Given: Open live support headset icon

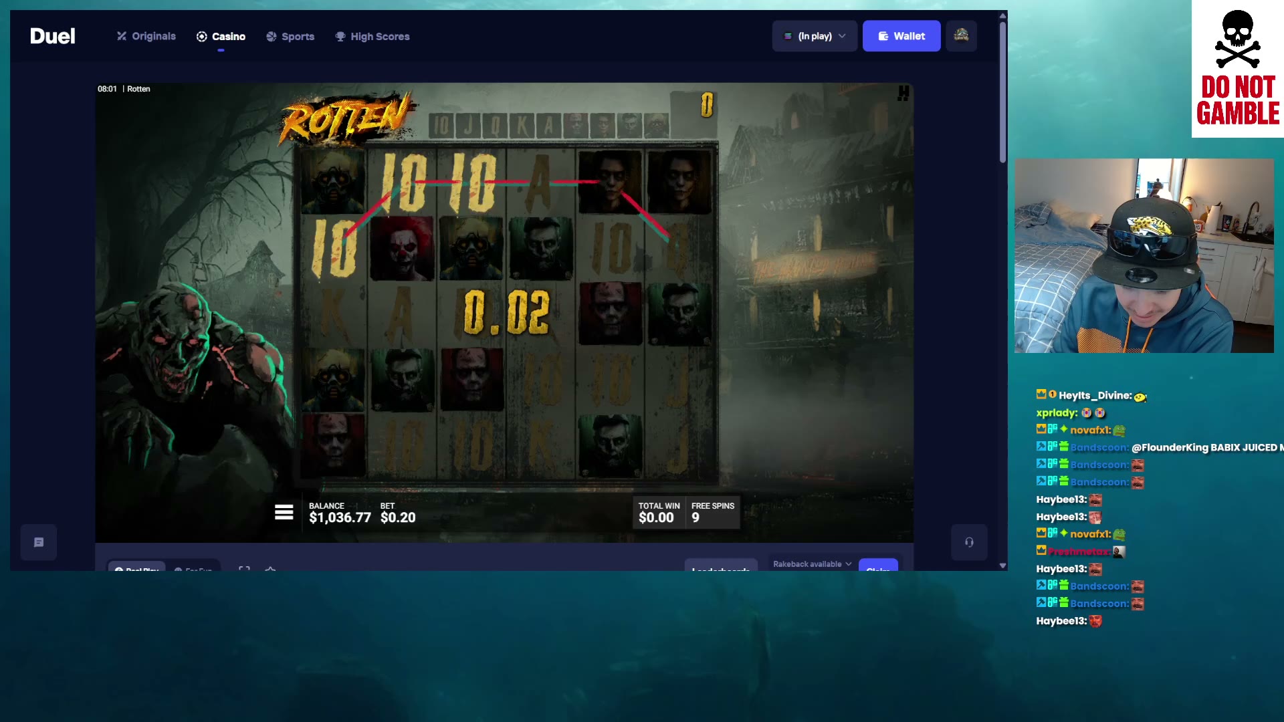Looking at the screenshot, I should tap(969, 542).
